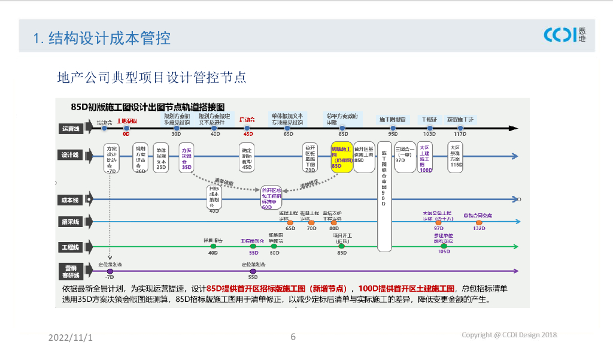Click the red text "85D提供首开区招标版施工图（新增节点）"

(x=277, y=289)
